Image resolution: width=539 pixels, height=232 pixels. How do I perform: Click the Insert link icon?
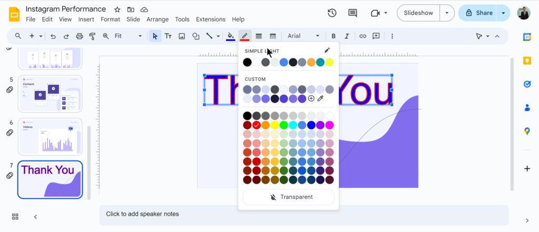pyautogui.click(x=363, y=36)
